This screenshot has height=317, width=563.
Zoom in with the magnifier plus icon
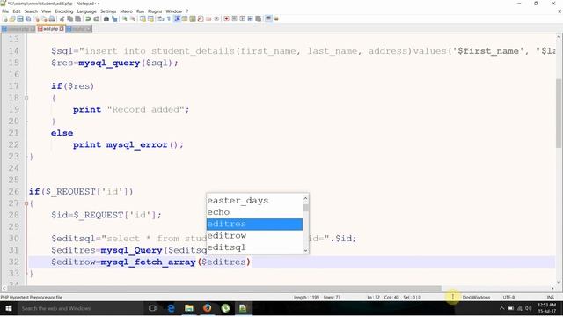point(124,18)
